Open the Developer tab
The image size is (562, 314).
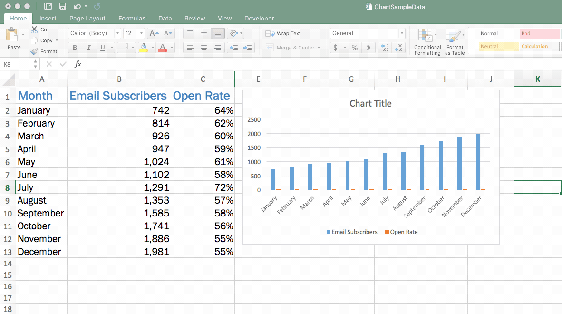[259, 18]
